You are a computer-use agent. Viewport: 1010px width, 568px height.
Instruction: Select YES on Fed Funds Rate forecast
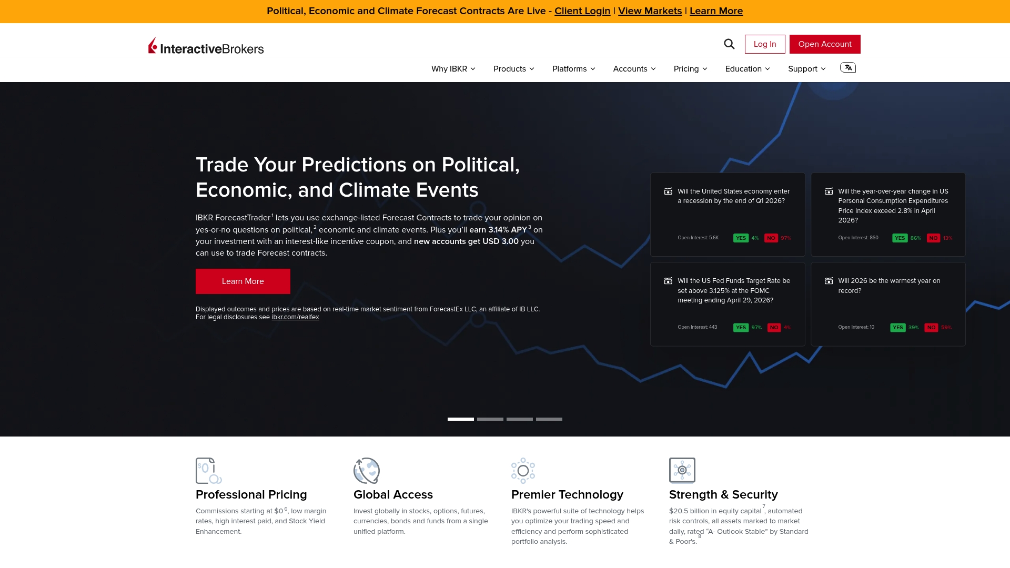point(741,328)
